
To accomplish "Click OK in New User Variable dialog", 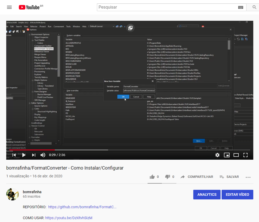I will click(x=123, y=97).
